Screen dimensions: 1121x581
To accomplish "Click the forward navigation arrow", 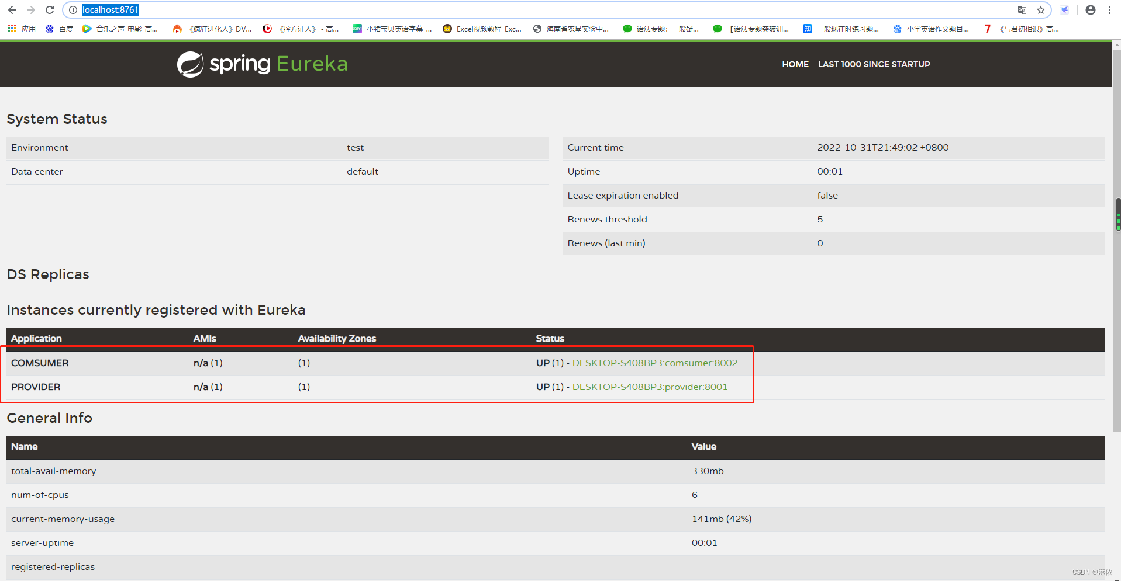I will pos(30,10).
